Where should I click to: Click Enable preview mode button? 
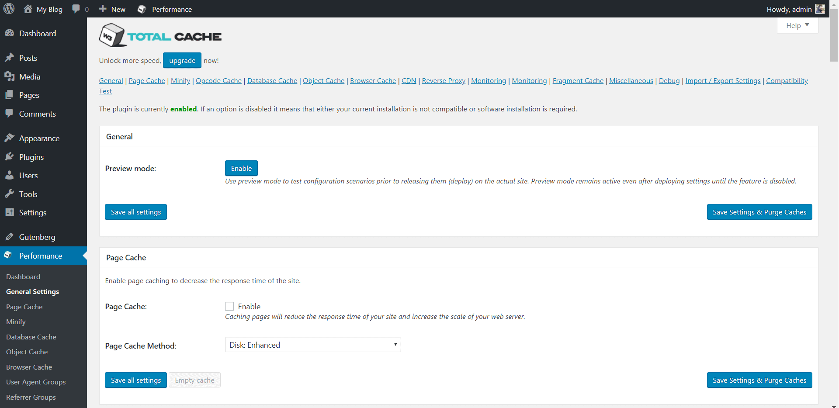(x=241, y=168)
